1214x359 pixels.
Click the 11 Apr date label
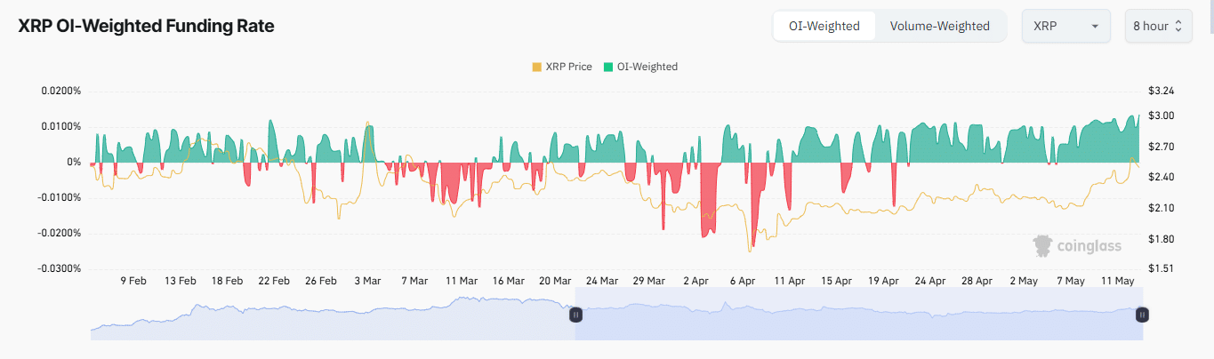(x=790, y=281)
